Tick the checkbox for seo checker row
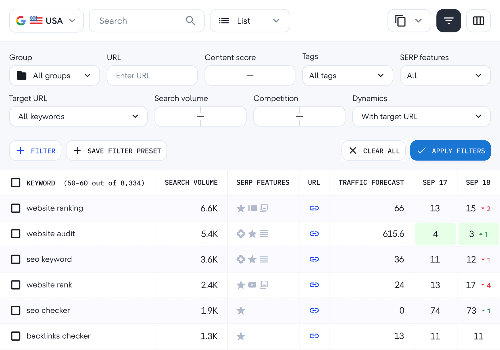 point(16,311)
